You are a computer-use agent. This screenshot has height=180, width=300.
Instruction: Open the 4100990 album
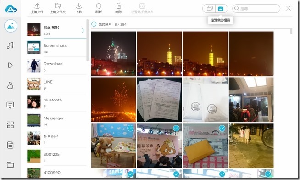(56, 172)
